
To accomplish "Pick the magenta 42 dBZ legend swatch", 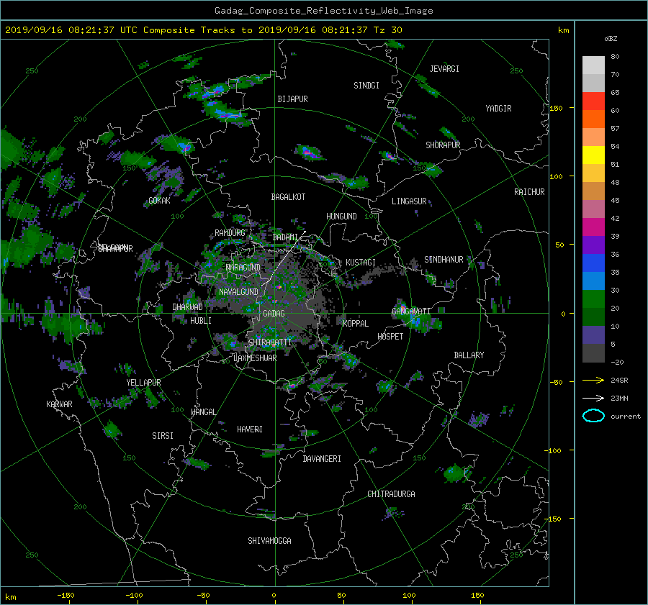I will click(x=593, y=227).
